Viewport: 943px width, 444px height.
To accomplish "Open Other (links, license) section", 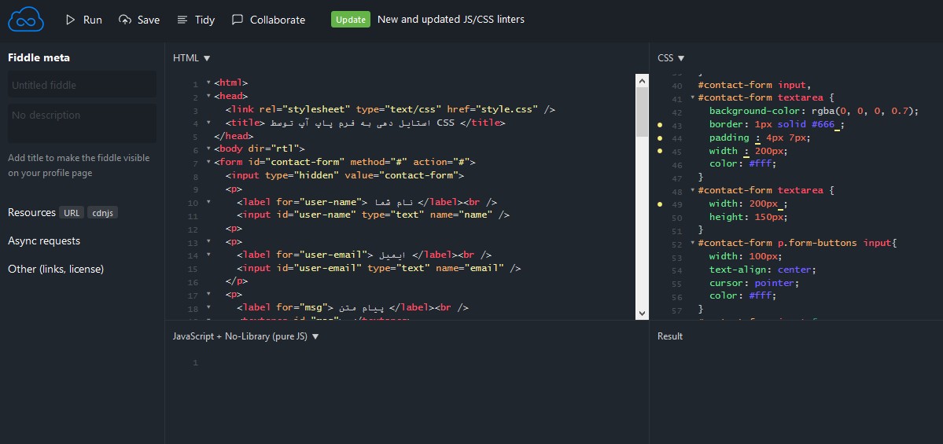I will tap(56, 269).
